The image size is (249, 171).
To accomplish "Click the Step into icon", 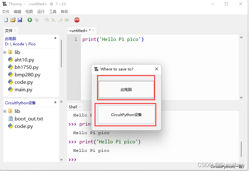I will pos(53,20).
